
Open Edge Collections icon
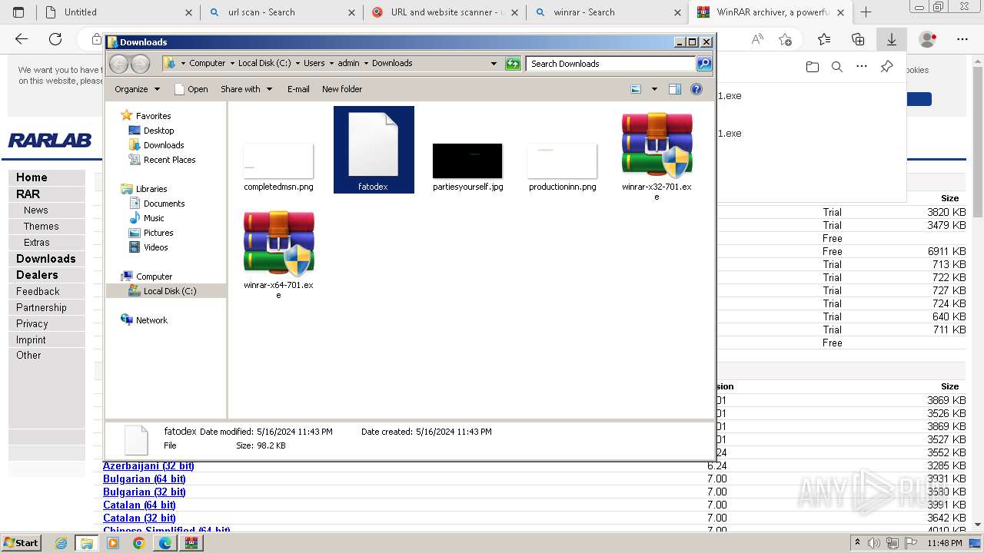(x=858, y=39)
